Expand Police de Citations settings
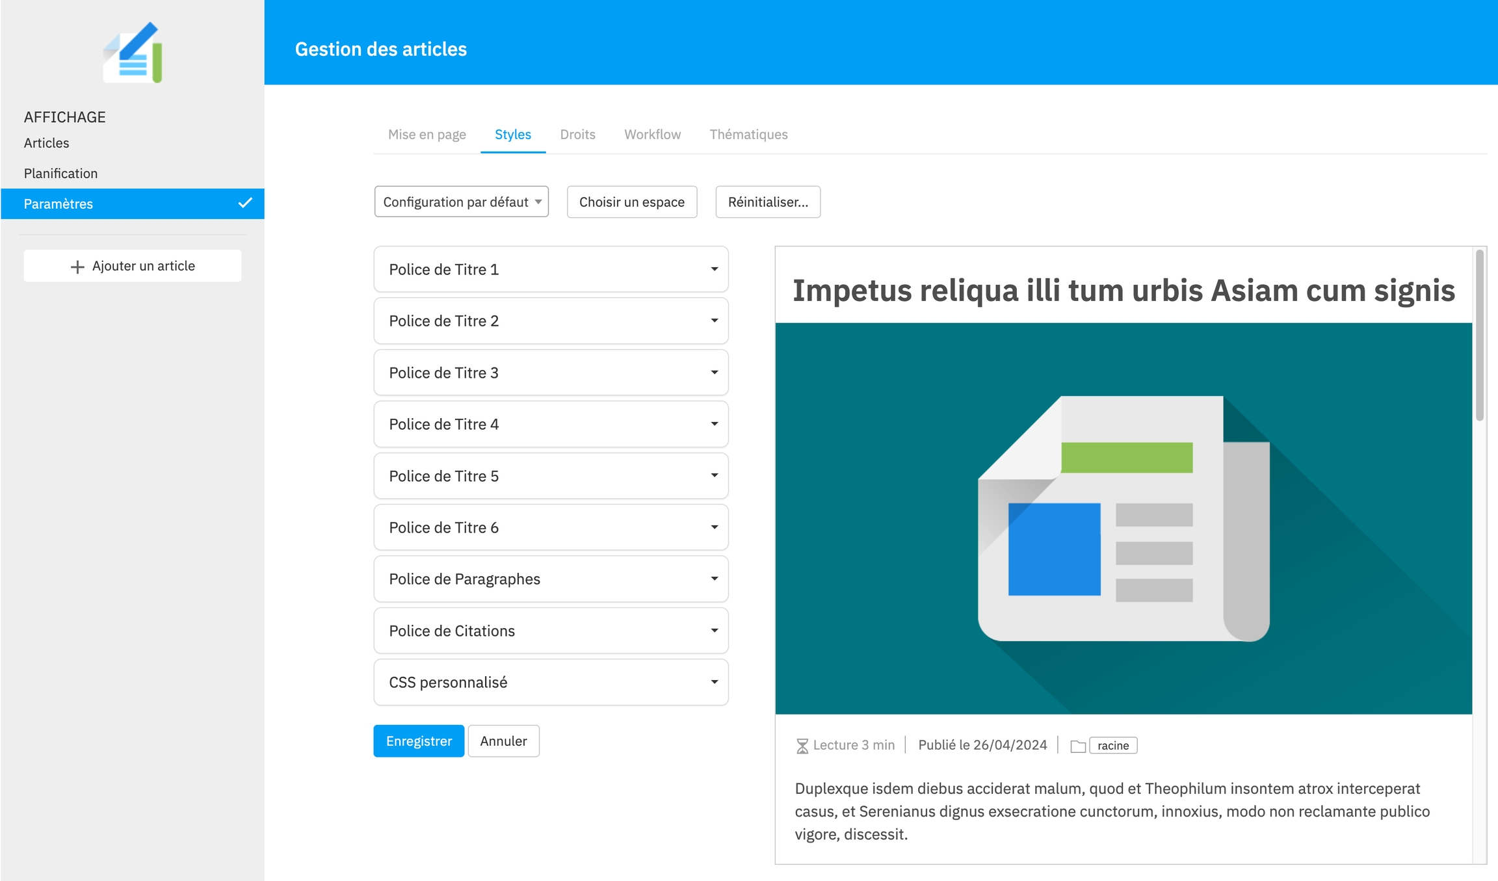This screenshot has height=881, width=1498. [x=551, y=631]
